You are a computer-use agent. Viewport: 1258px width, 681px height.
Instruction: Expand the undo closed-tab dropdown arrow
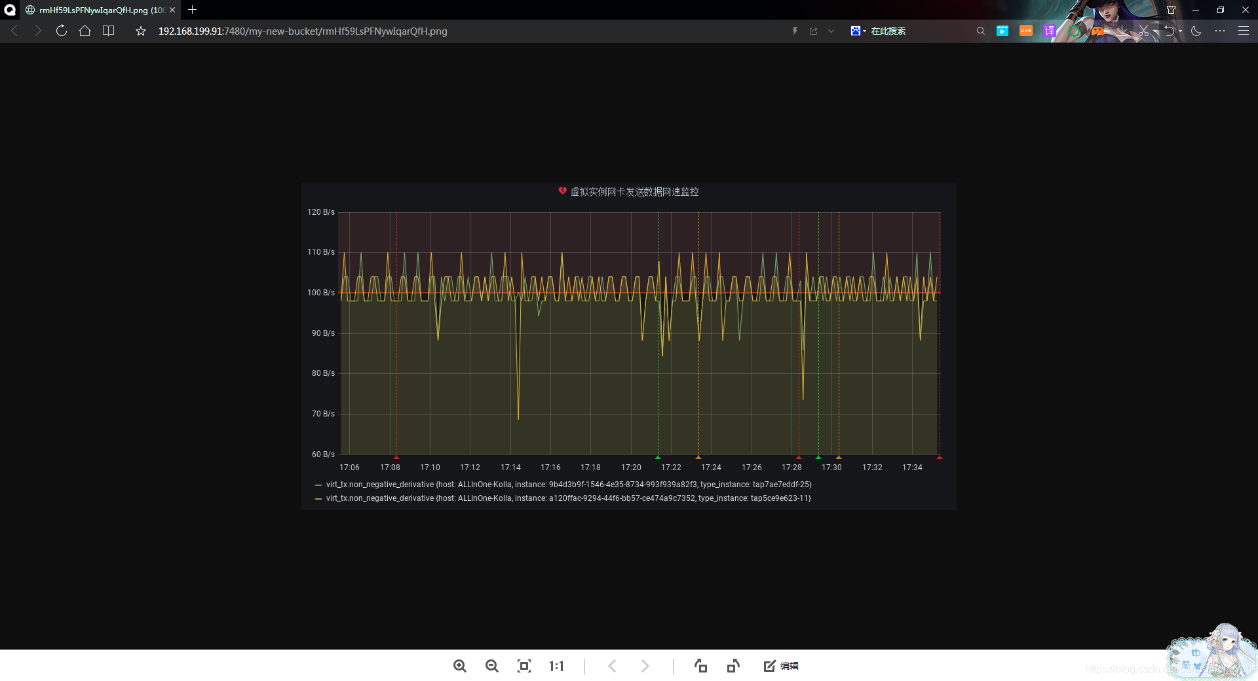(1181, 31)
